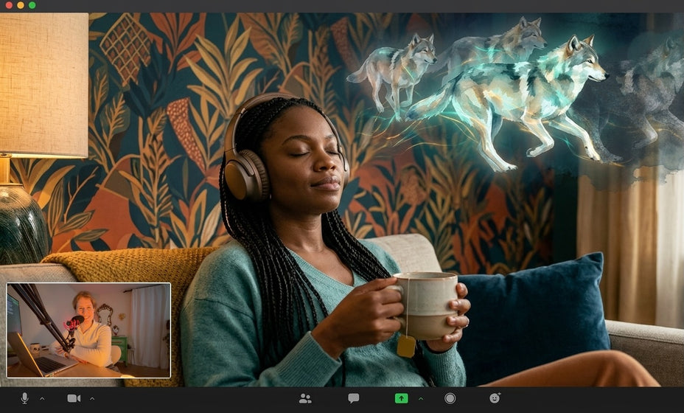Select the self-view video thumbnail
The image size is (684, 413).
click(88, 330)
